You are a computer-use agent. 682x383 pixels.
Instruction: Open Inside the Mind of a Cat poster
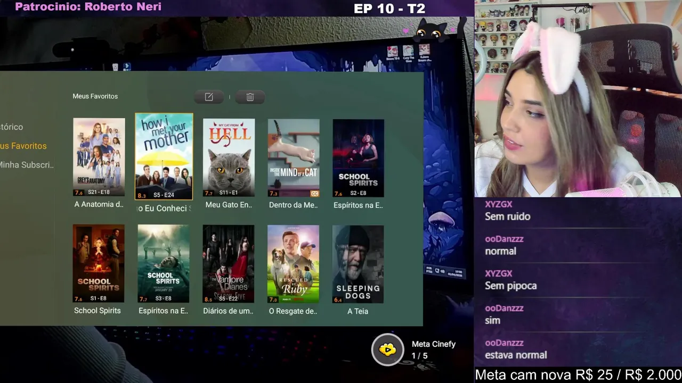click(294, 158)
